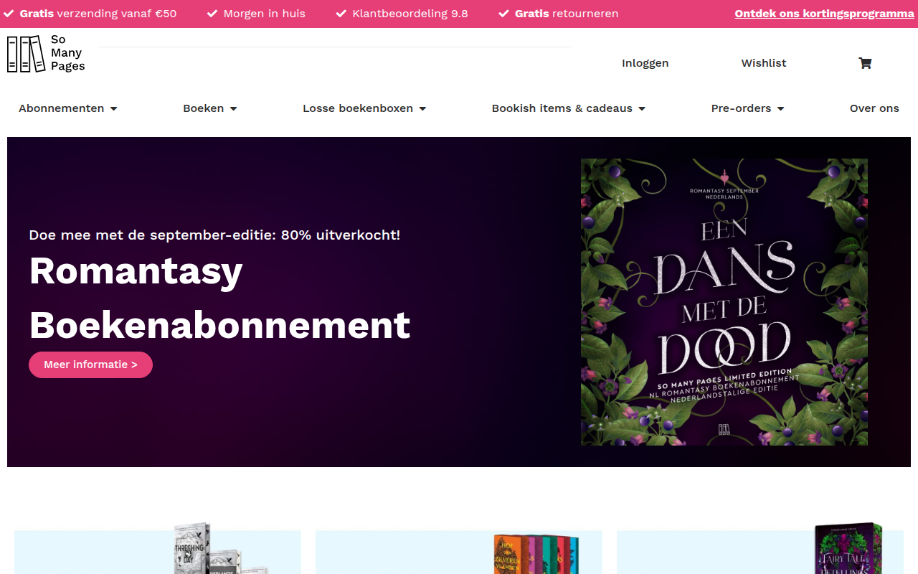Click checkmark icon beside Morgen in huis
Image resolution: width=918 pixels, height=574 pixels.
212,14
